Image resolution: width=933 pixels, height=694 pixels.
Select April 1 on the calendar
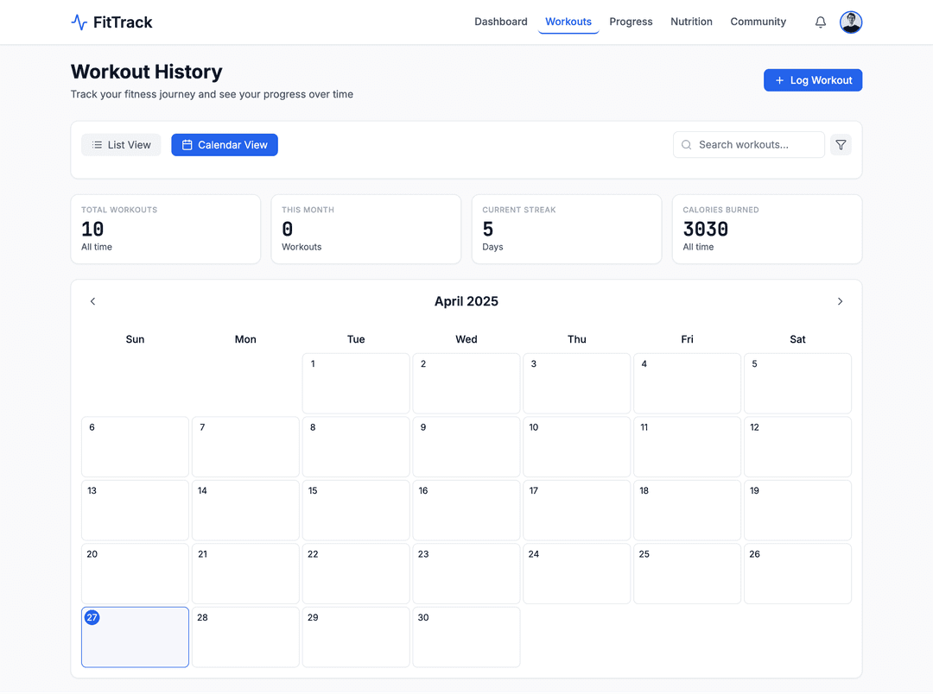tap(356, 383)
